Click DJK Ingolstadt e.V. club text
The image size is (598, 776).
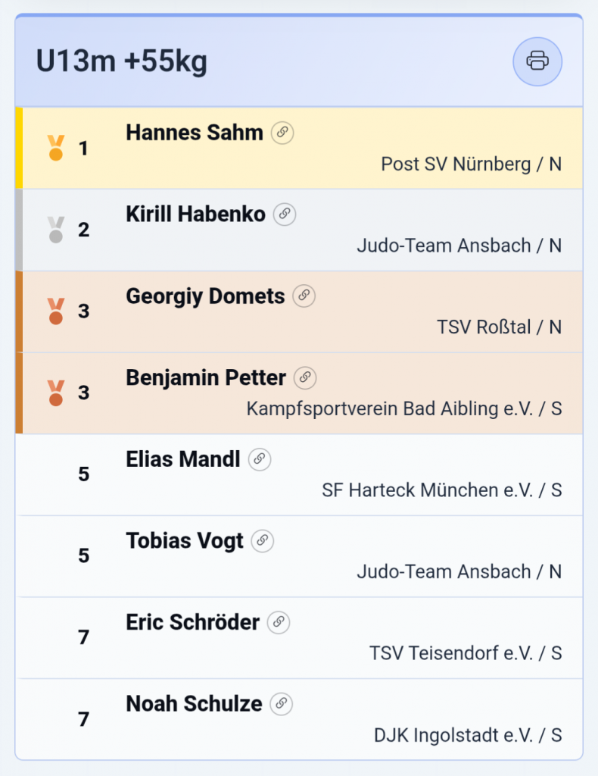click(x=468, y=735)
